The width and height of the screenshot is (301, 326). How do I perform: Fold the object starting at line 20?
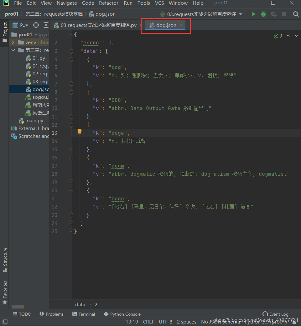coord(71,191)
